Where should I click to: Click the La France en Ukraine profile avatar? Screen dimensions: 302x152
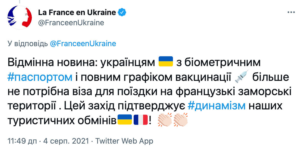(20, 18)
